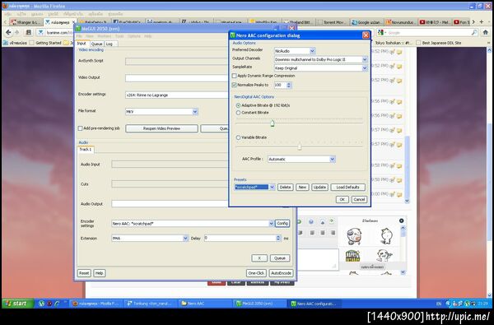Click the black round icon above emoticons
This screenshot has width=494, height=325.
point(402,221)
